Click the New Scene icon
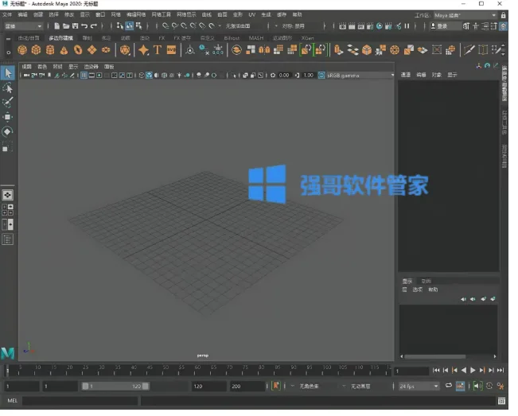This screenshot has width=518, height=416. (56, 26)
